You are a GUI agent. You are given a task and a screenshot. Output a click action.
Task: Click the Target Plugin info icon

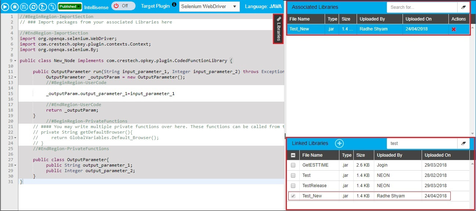click(x=174, y=5)
